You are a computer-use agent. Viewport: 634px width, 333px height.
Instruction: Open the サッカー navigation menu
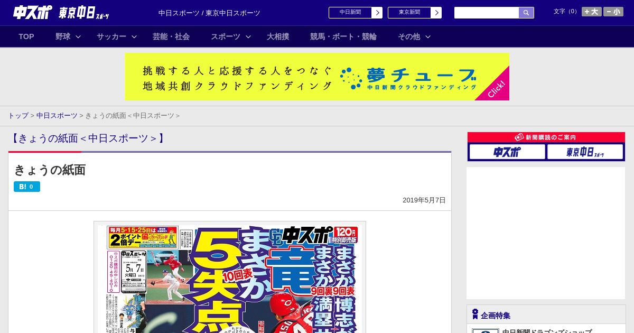tap(111, 36)
